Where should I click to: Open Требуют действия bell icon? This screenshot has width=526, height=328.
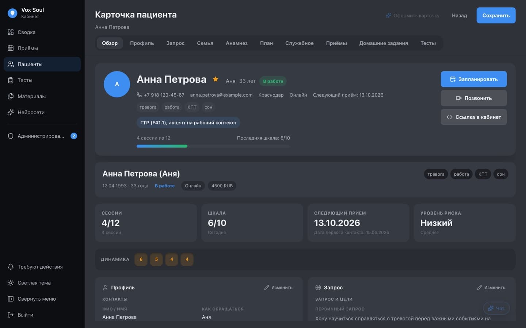pos(11,267)
